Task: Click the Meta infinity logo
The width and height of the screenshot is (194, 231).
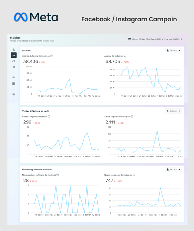Action: [21, 17]
